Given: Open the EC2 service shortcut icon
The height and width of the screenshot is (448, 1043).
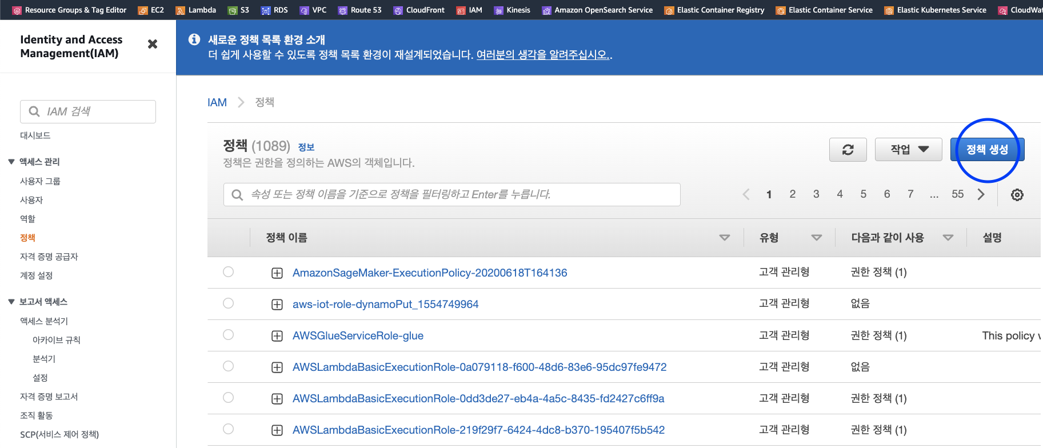Looking at the screenshot, I should point(143,10).
